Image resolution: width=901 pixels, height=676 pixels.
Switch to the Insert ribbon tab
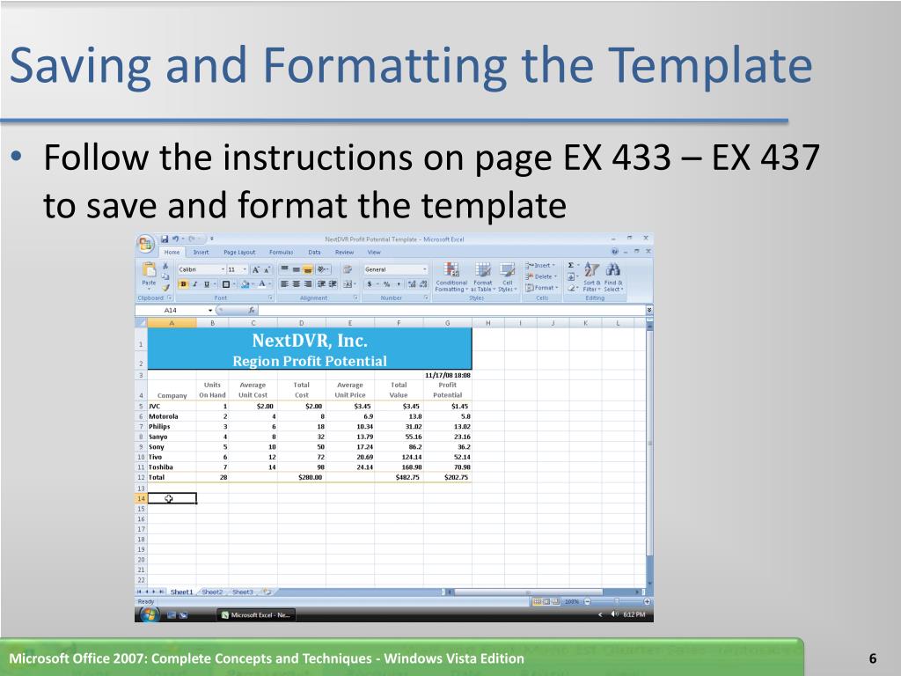201,253
